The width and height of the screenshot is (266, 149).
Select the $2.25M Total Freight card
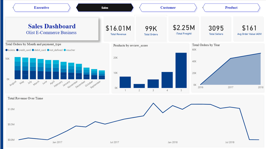tap(184, 29)
